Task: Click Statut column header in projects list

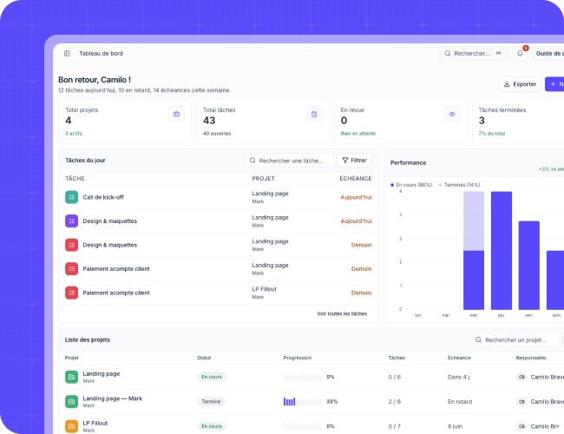Action: pos(204,358)
